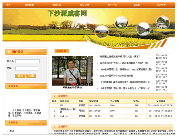Open the task named "jtyktyk"
This screenshot has height=137, width=177.
tap(64, 116)
